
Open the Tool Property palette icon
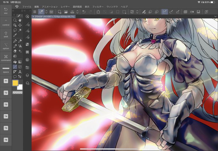click(27, 30)
